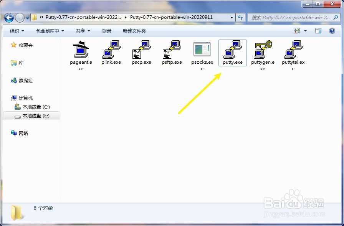Click the pageant.exe file name label

(x=81, y=65)
